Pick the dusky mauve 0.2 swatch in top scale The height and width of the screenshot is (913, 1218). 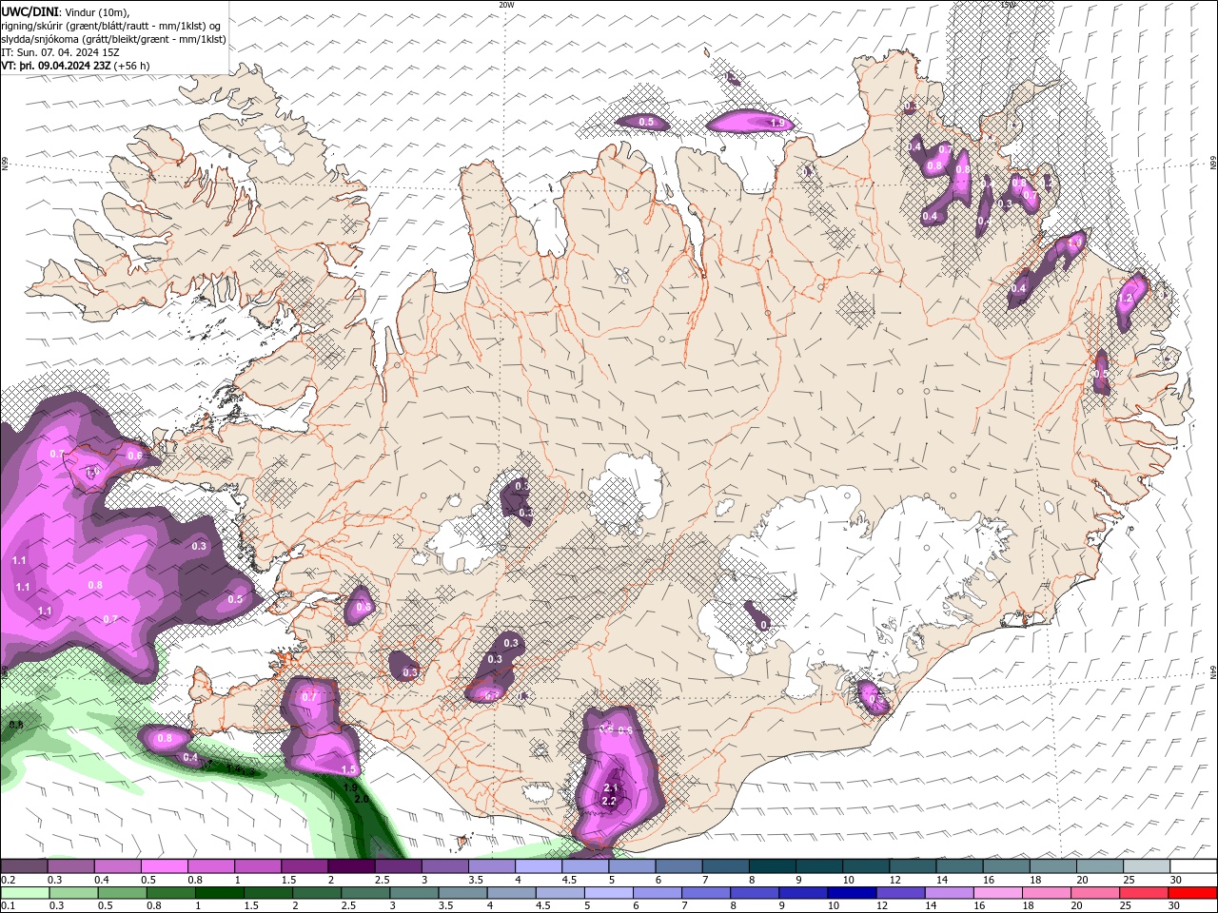point(24,866)
